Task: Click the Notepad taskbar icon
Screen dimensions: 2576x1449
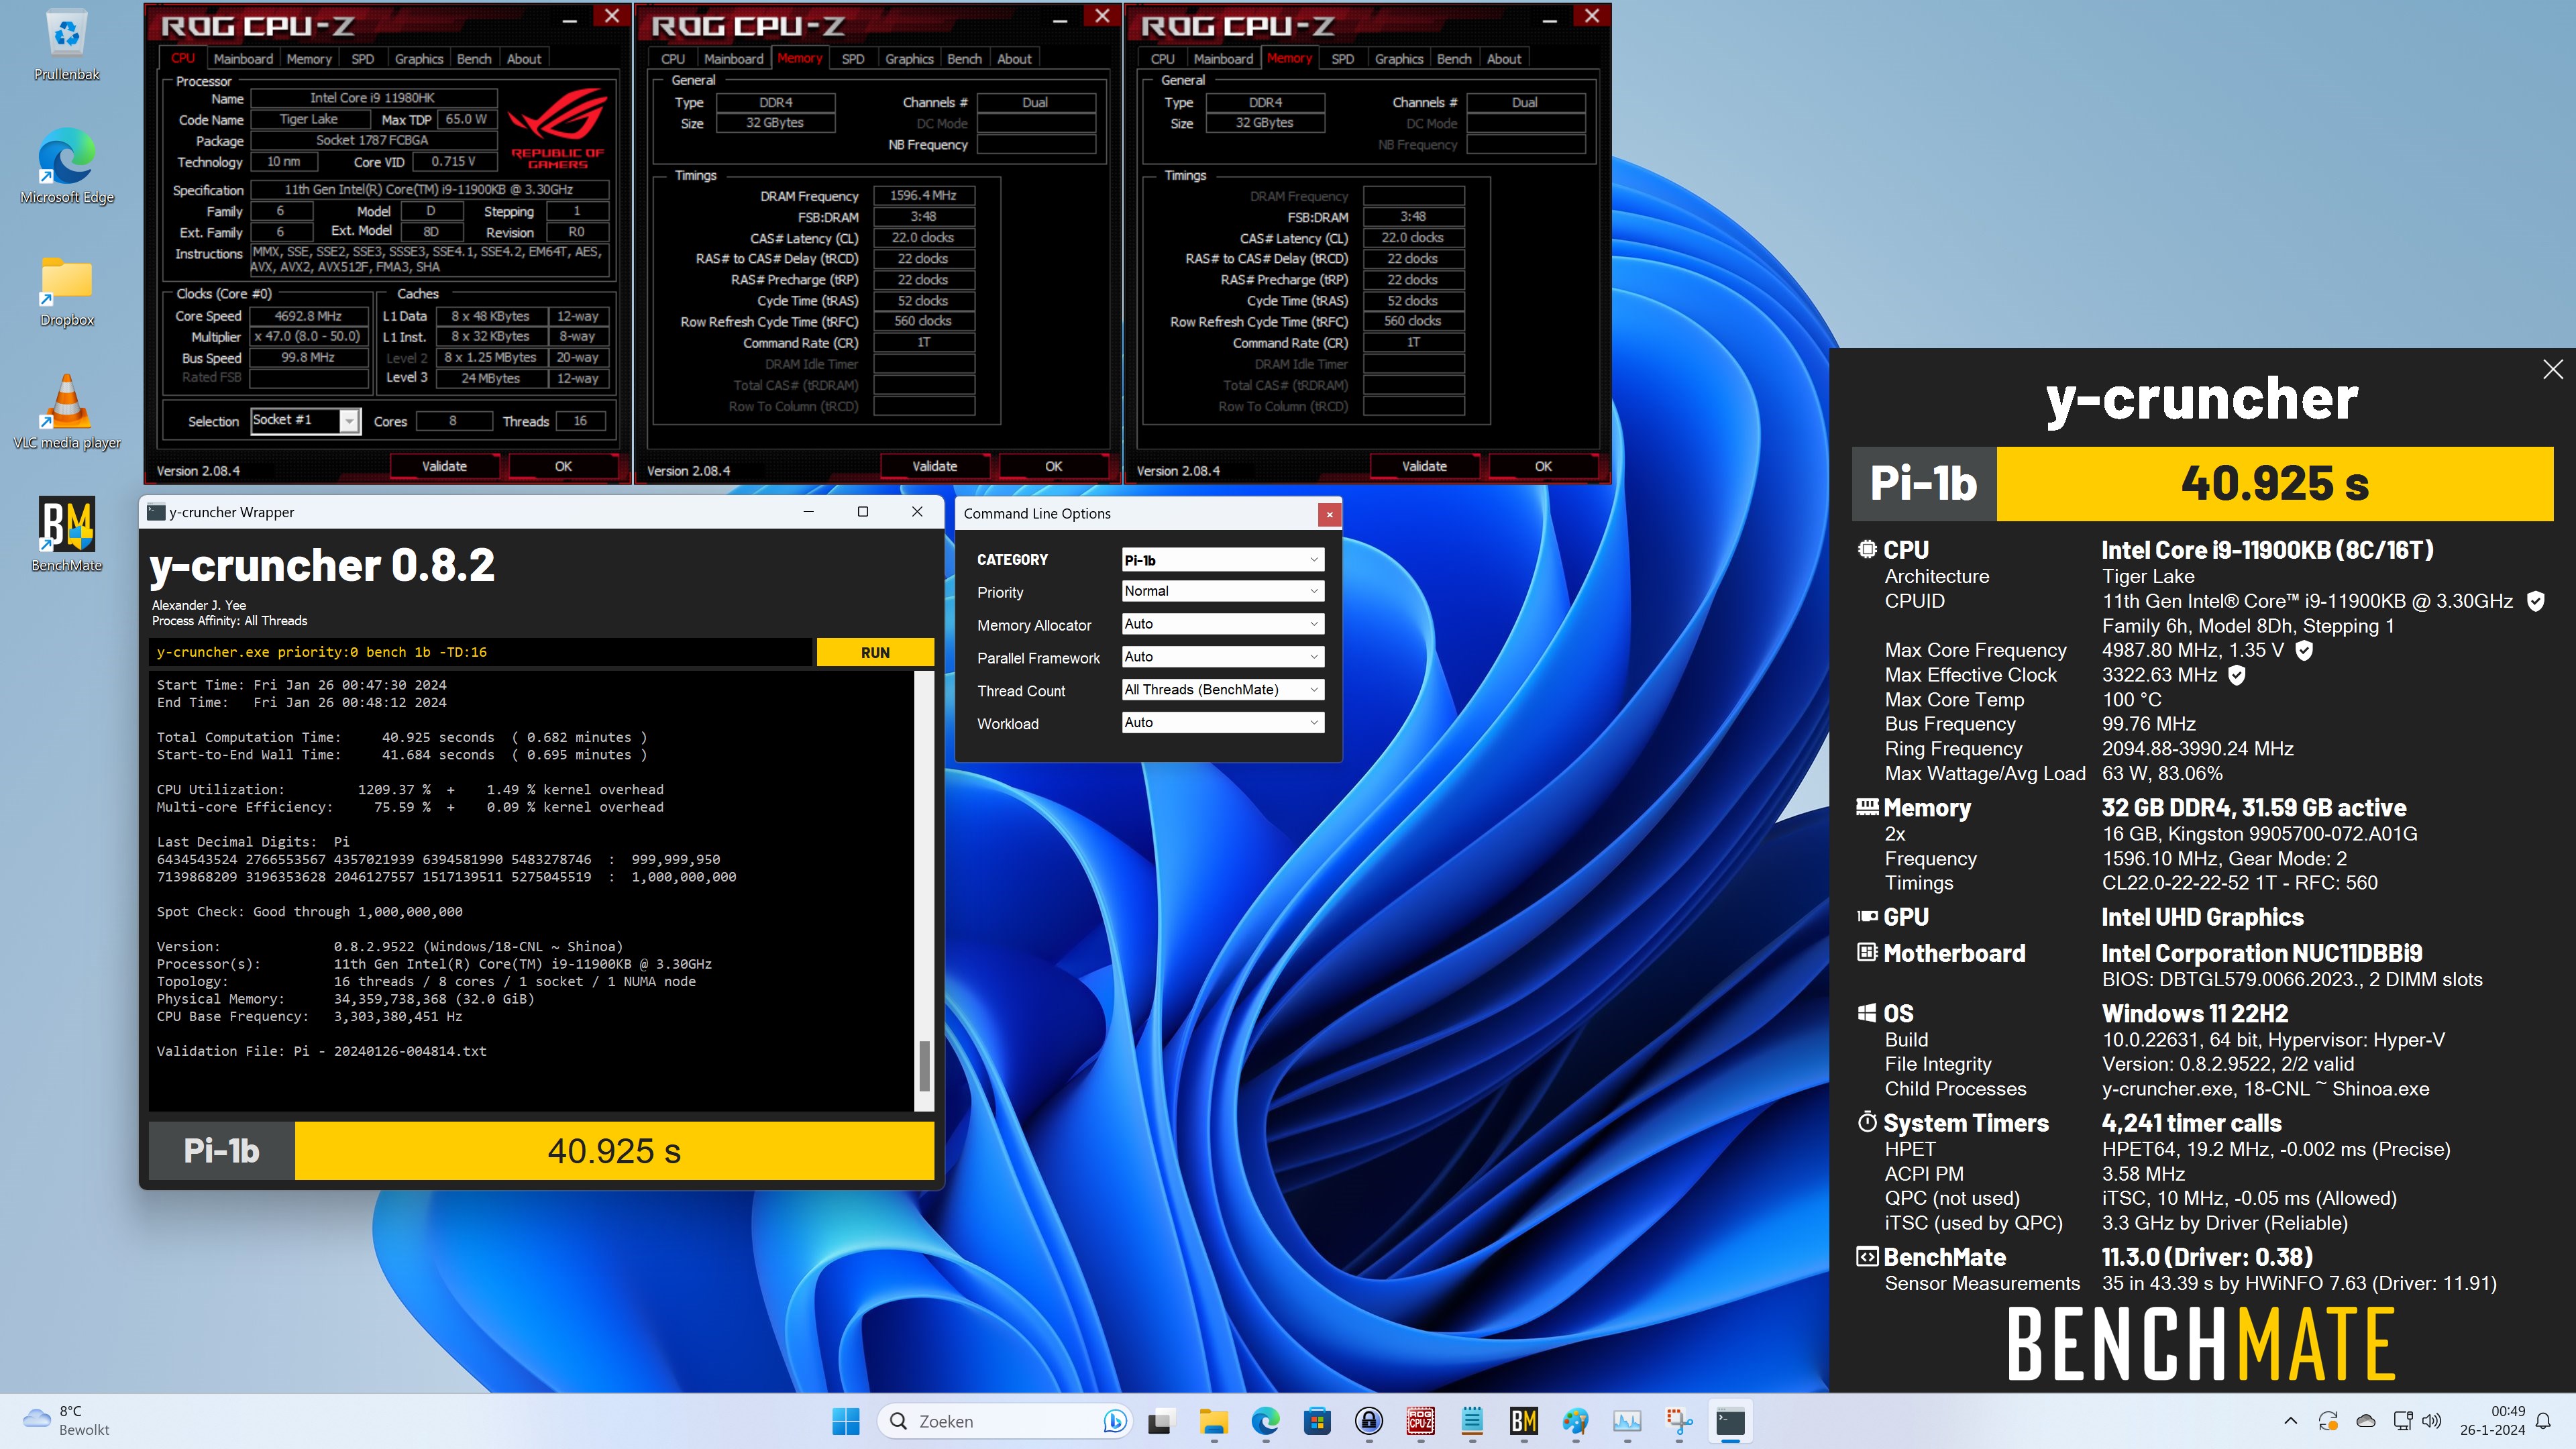Action: pyautogui.click(x=1472, y=1421)
